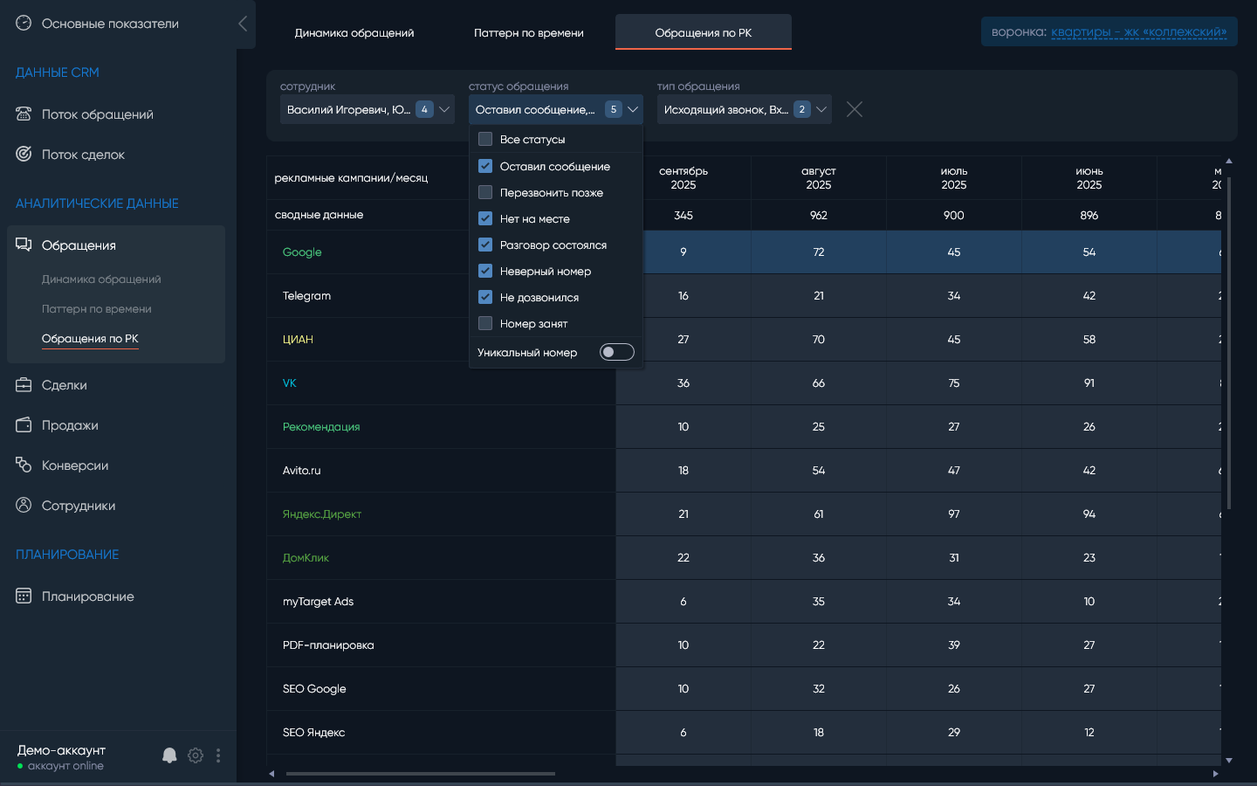Click the Поток сделок target icon
Viewport: 1257px width, 786px height.
(x=24, y=155)
